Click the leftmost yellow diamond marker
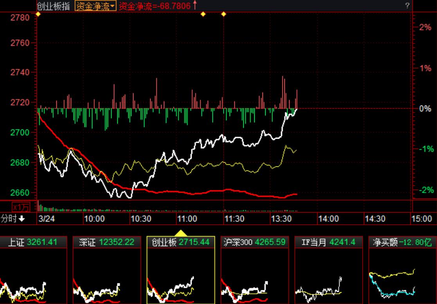The width and height of the screenshot is (437, 304). [x=38, y=14]
